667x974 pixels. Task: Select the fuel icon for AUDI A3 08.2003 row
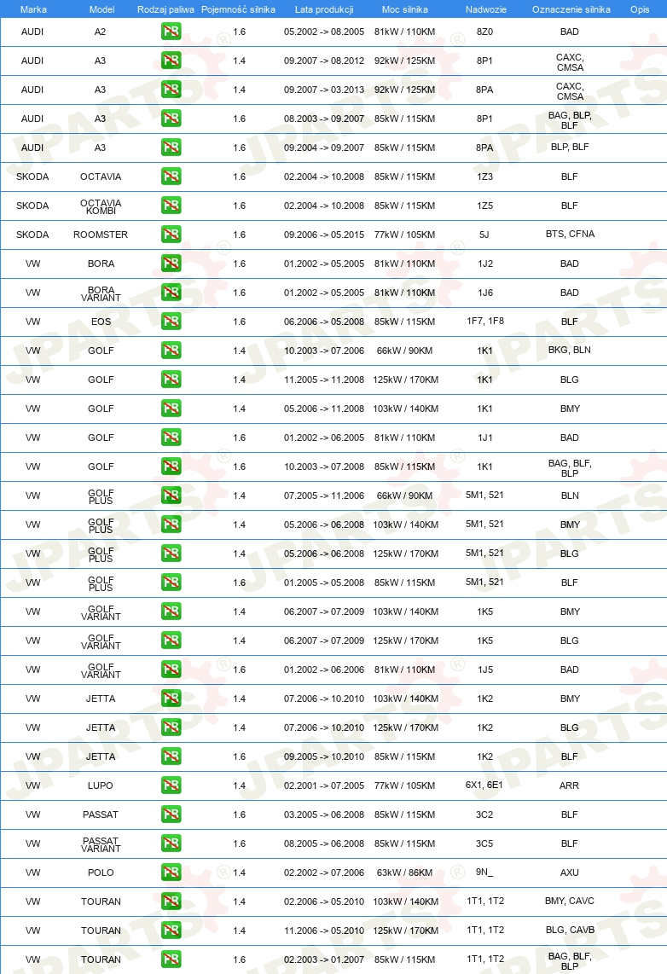171,118
